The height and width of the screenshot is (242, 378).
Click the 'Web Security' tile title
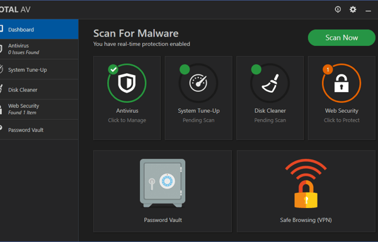coord(341,111)
